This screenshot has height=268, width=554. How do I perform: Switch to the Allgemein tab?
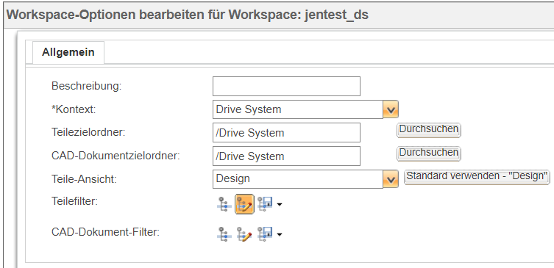click(x=68, y=52)
